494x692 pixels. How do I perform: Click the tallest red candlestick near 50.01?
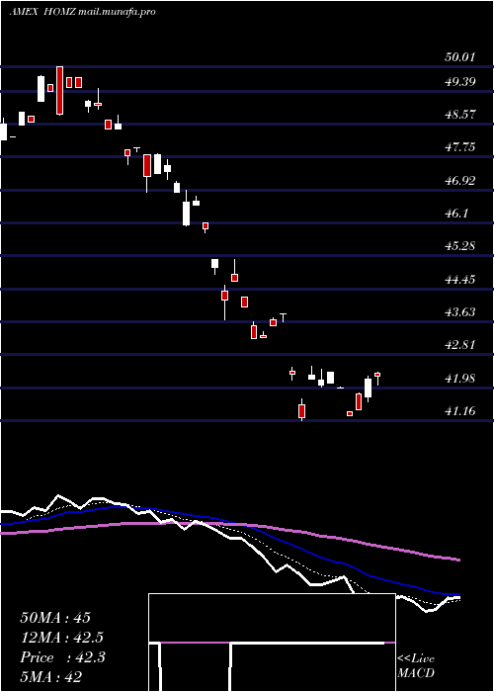(60, 91)
